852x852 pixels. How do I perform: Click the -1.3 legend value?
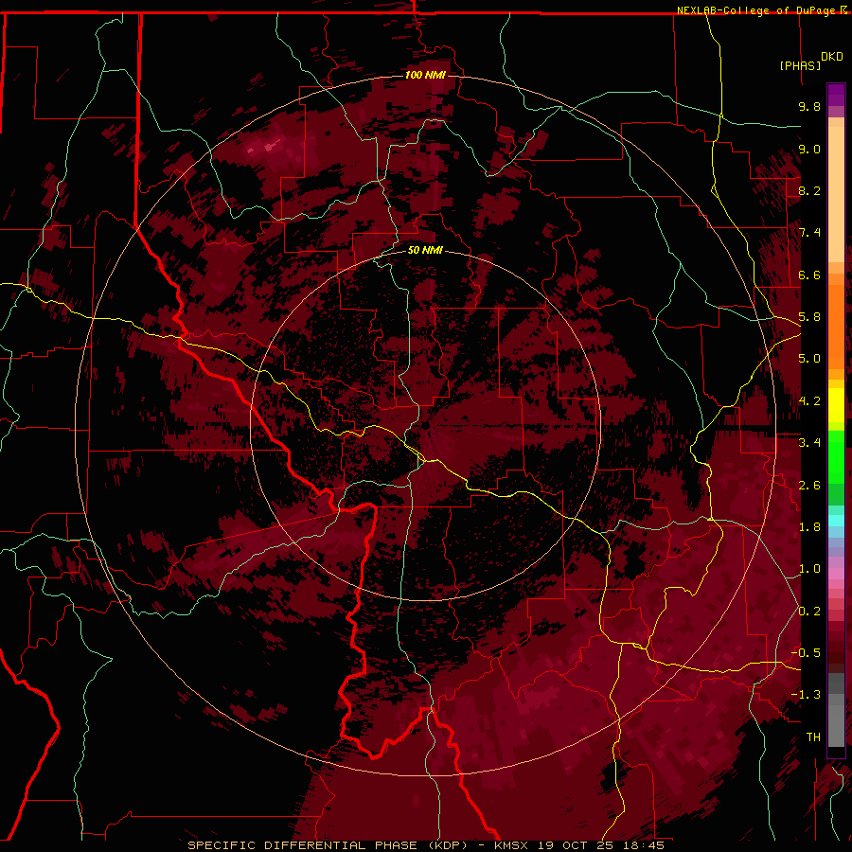[806, 695]
